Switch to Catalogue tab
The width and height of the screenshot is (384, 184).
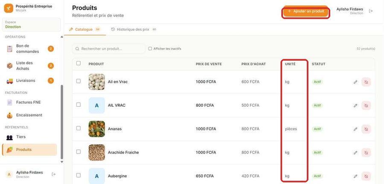(85, 29)
